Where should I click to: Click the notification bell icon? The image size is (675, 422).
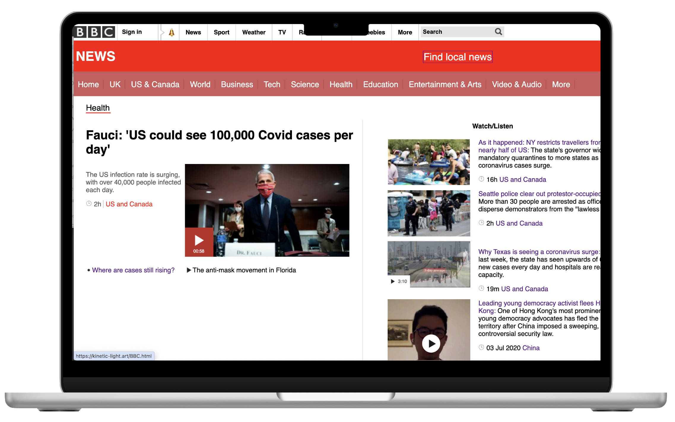(172, 32)
